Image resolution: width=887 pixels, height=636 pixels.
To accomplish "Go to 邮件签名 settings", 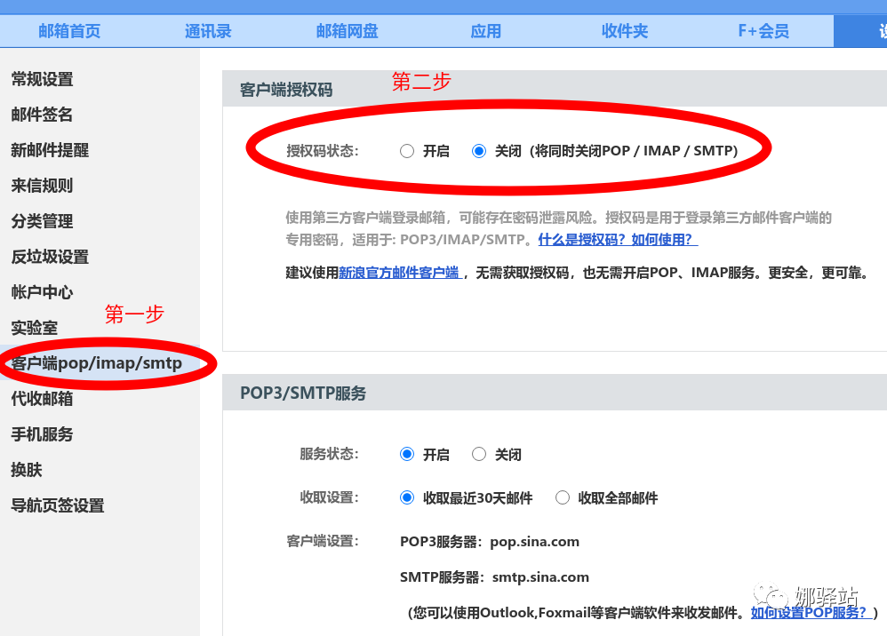I will pyautogui.click(x=42, y=115).
